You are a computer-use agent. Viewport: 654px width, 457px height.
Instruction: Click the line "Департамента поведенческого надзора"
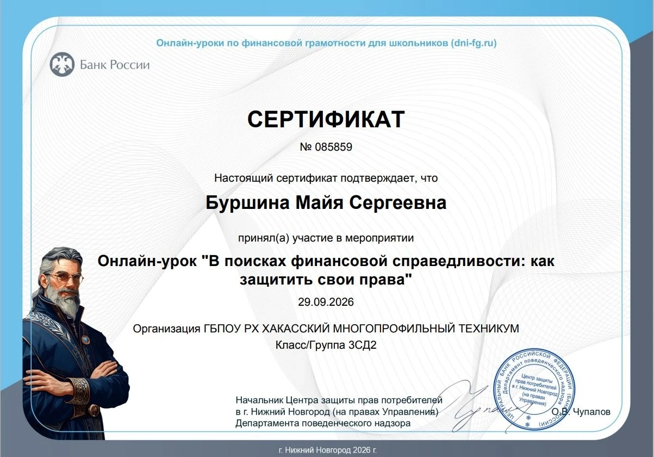point(323,423)
